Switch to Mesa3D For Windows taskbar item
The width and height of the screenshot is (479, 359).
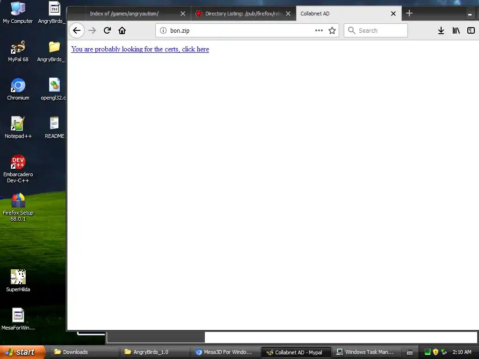[x=225, y=352]
